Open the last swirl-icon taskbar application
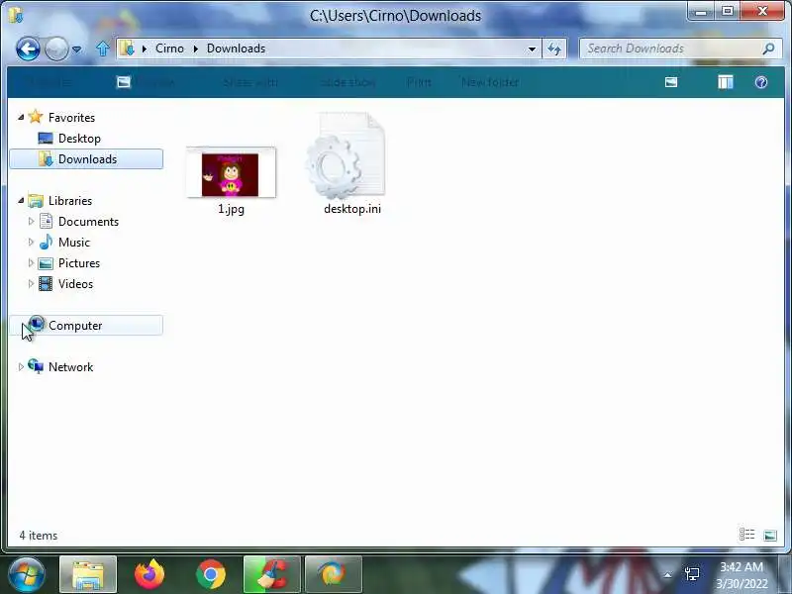The width and height of the screenshot is (792, 594). point(334,574)
